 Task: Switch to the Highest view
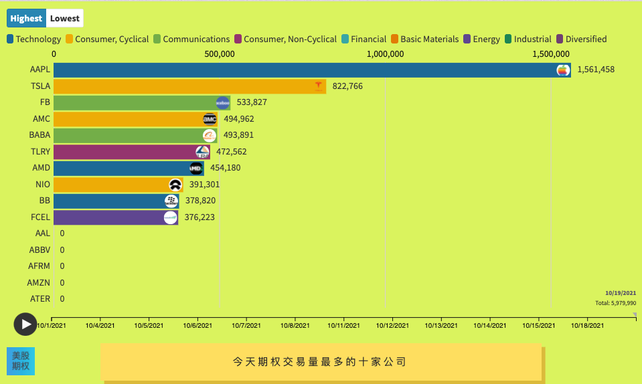pos(26,19)
